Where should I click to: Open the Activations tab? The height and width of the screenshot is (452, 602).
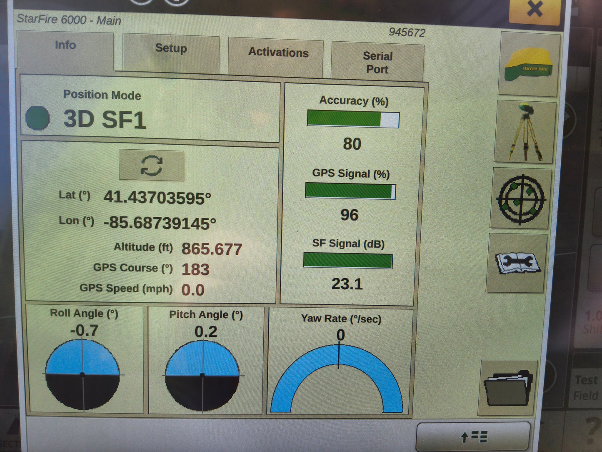pyautogui.click(x=276, y=57)
